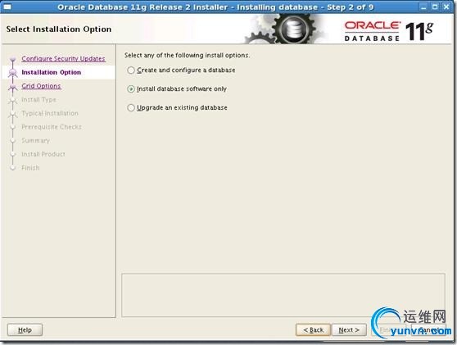
Task: Go back with the Back button
Action: click(x=314, y=329)
